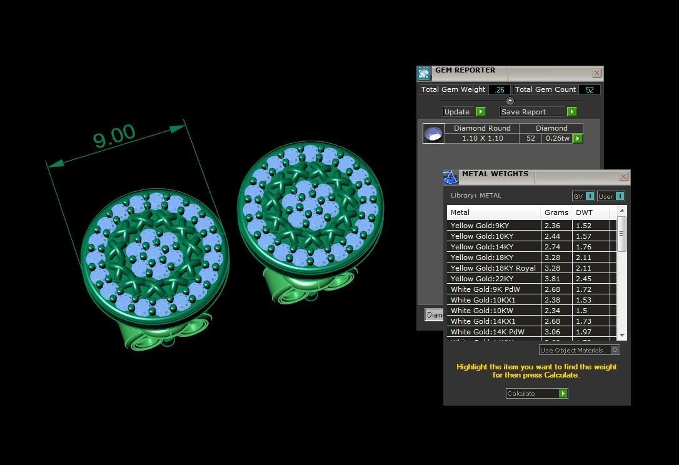Viewport: 679px width, 465px height.
Task: Click the Diamond material header cell
Action: [x=551, y=128]
